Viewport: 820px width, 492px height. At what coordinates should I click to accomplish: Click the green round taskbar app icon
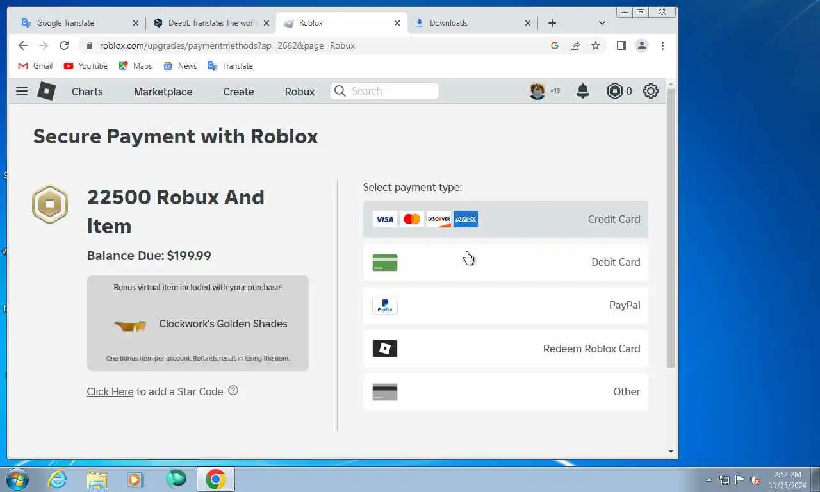click(176, 479)
